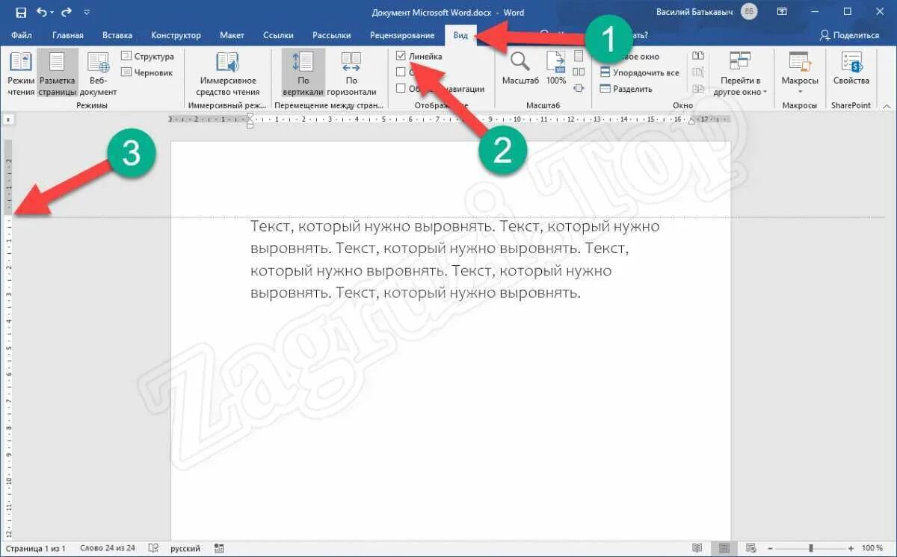Screen dimensions: 897x557
Task: Switch to the Главная tab
Action: [x=68, y=35]
